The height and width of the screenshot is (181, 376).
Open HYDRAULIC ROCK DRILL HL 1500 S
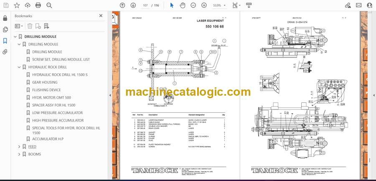click(60, 75)
